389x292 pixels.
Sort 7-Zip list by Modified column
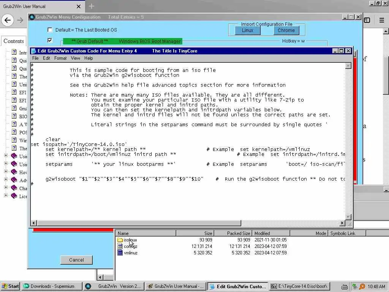[271, 233]
